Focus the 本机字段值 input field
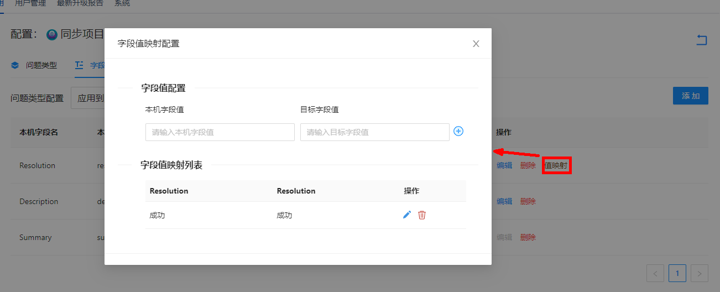Image resolution: width=720 pixels, height=292 pixels. click(220, 132)
